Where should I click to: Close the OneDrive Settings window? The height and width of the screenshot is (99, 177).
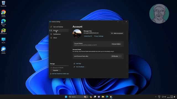point(126,22)
